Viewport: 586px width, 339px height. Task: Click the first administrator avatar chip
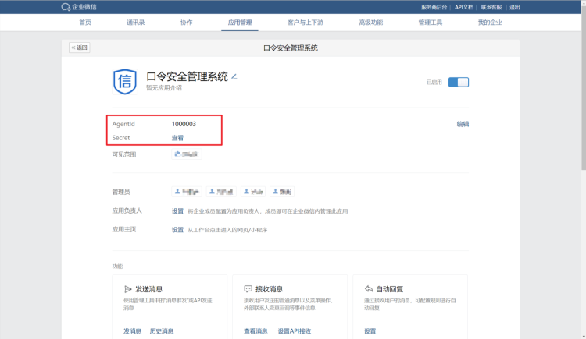(x=187, y=191)
